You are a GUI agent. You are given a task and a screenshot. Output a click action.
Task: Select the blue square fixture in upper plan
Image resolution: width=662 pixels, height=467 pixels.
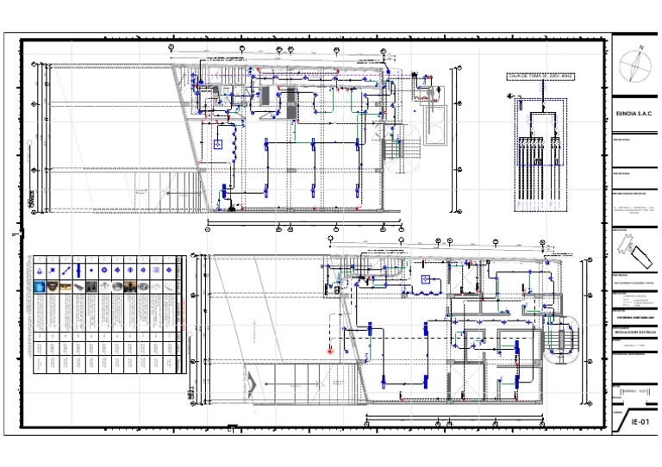click(x=218, y=144)
